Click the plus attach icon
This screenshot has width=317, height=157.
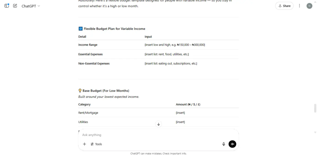coord(85,144)
